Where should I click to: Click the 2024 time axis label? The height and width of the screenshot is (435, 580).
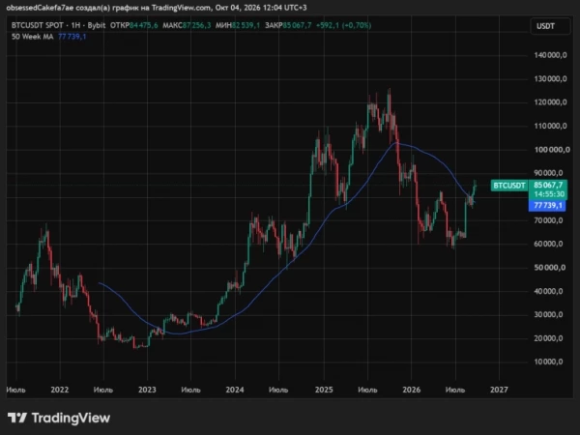235,390
